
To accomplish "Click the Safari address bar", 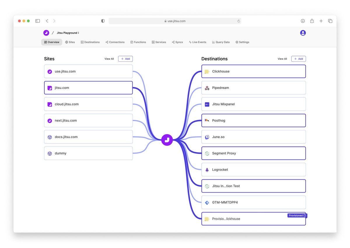I will (175, 21).
